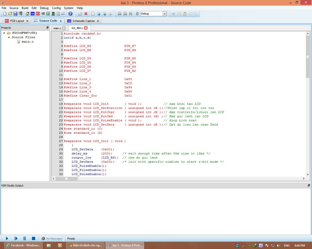Click the Save Project floppy icon
The image size is (312, 249).
click(15, 14)
